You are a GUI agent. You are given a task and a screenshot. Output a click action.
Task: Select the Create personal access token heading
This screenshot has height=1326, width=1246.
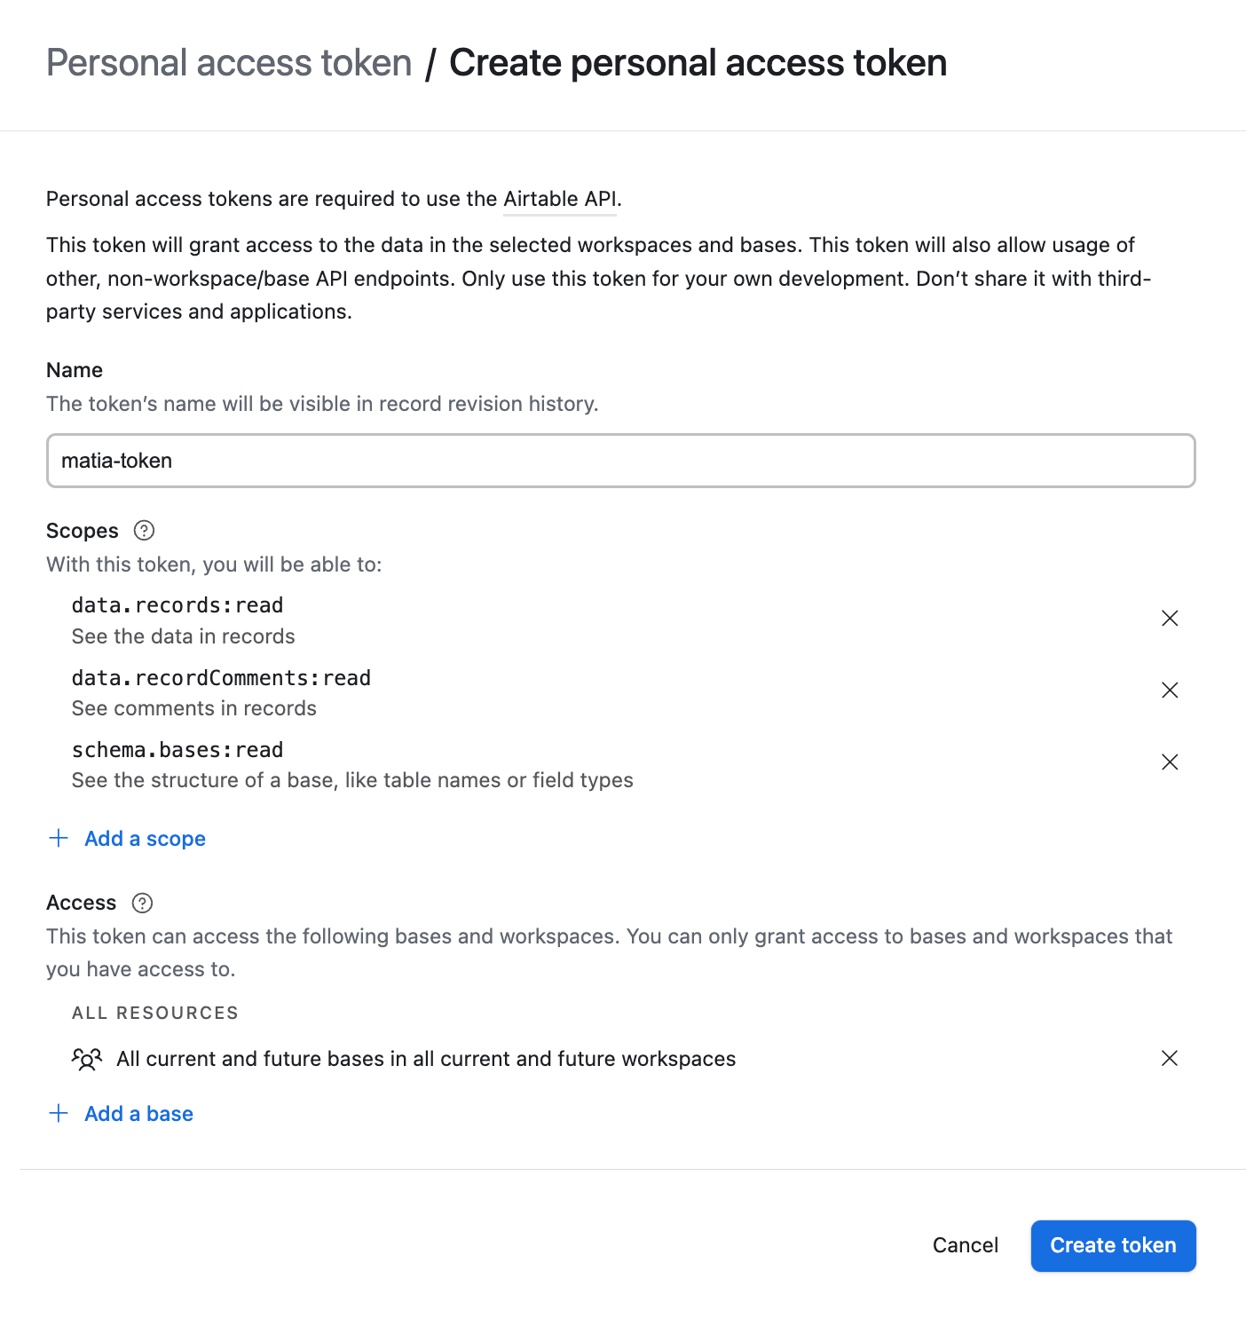(698, 63)
